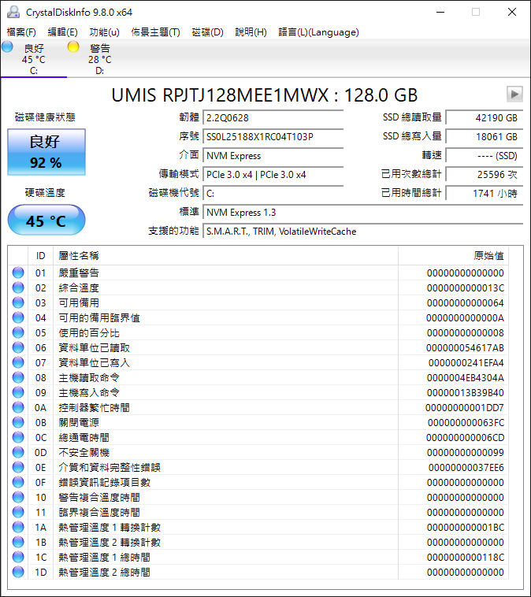Click the 介面 field NVM Express

pos(273,156)
